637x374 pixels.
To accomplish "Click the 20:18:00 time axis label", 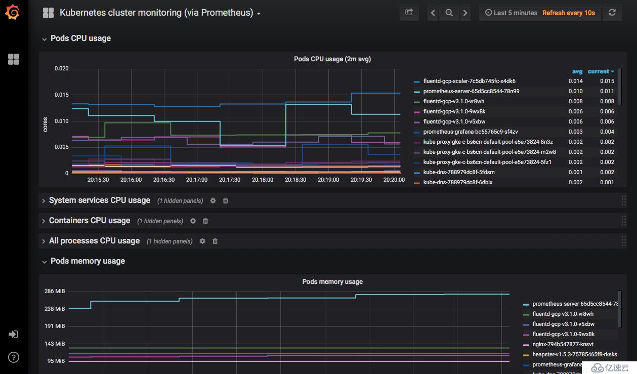I will pos(263,180).
